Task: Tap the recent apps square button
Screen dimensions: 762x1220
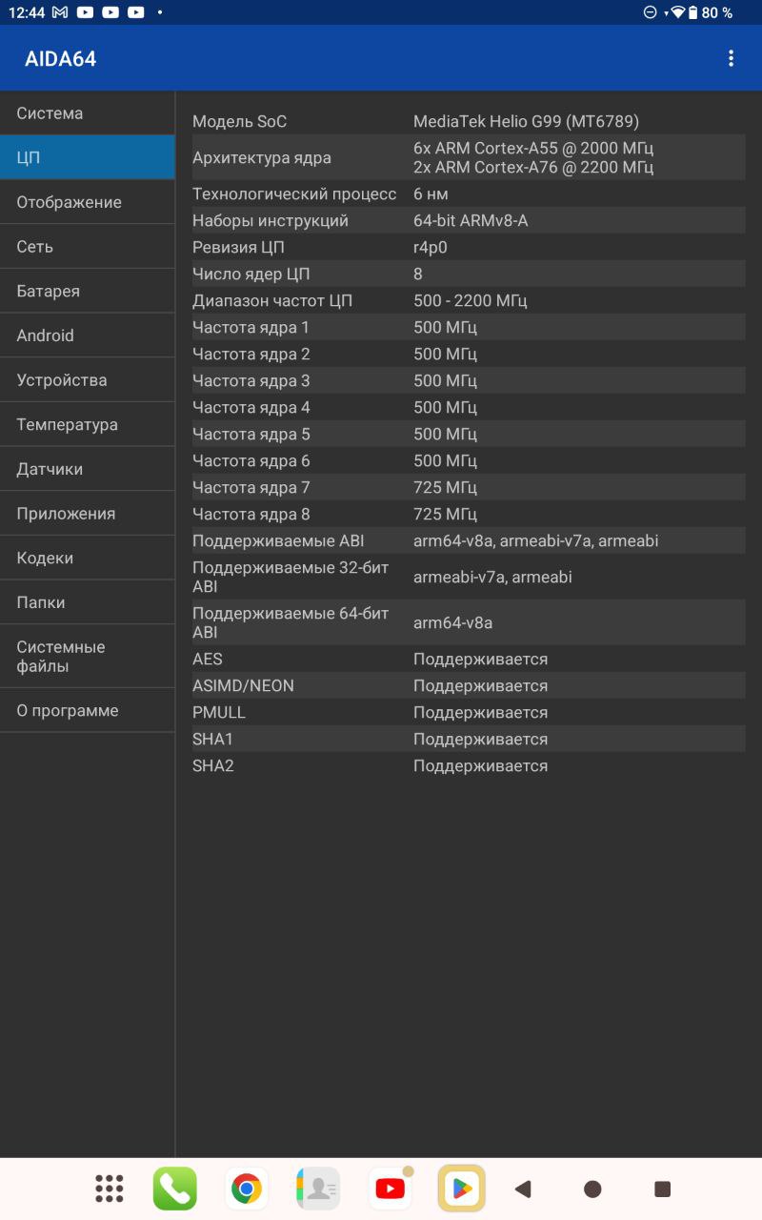Action: pyautogui.click(x=663, y=1189)
